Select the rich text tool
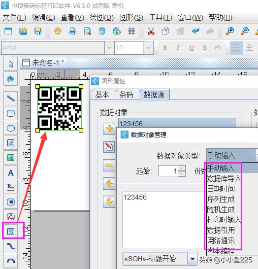This screenshot has width=258, height=269. [x=11, y=187]
